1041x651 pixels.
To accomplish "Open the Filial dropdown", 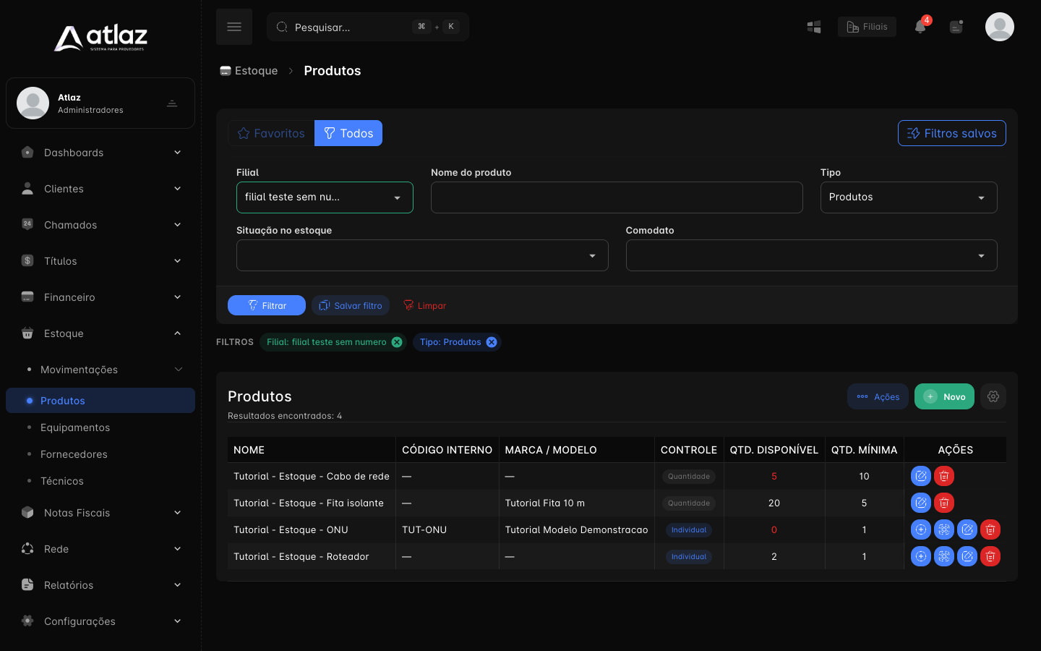I will 325,197.
